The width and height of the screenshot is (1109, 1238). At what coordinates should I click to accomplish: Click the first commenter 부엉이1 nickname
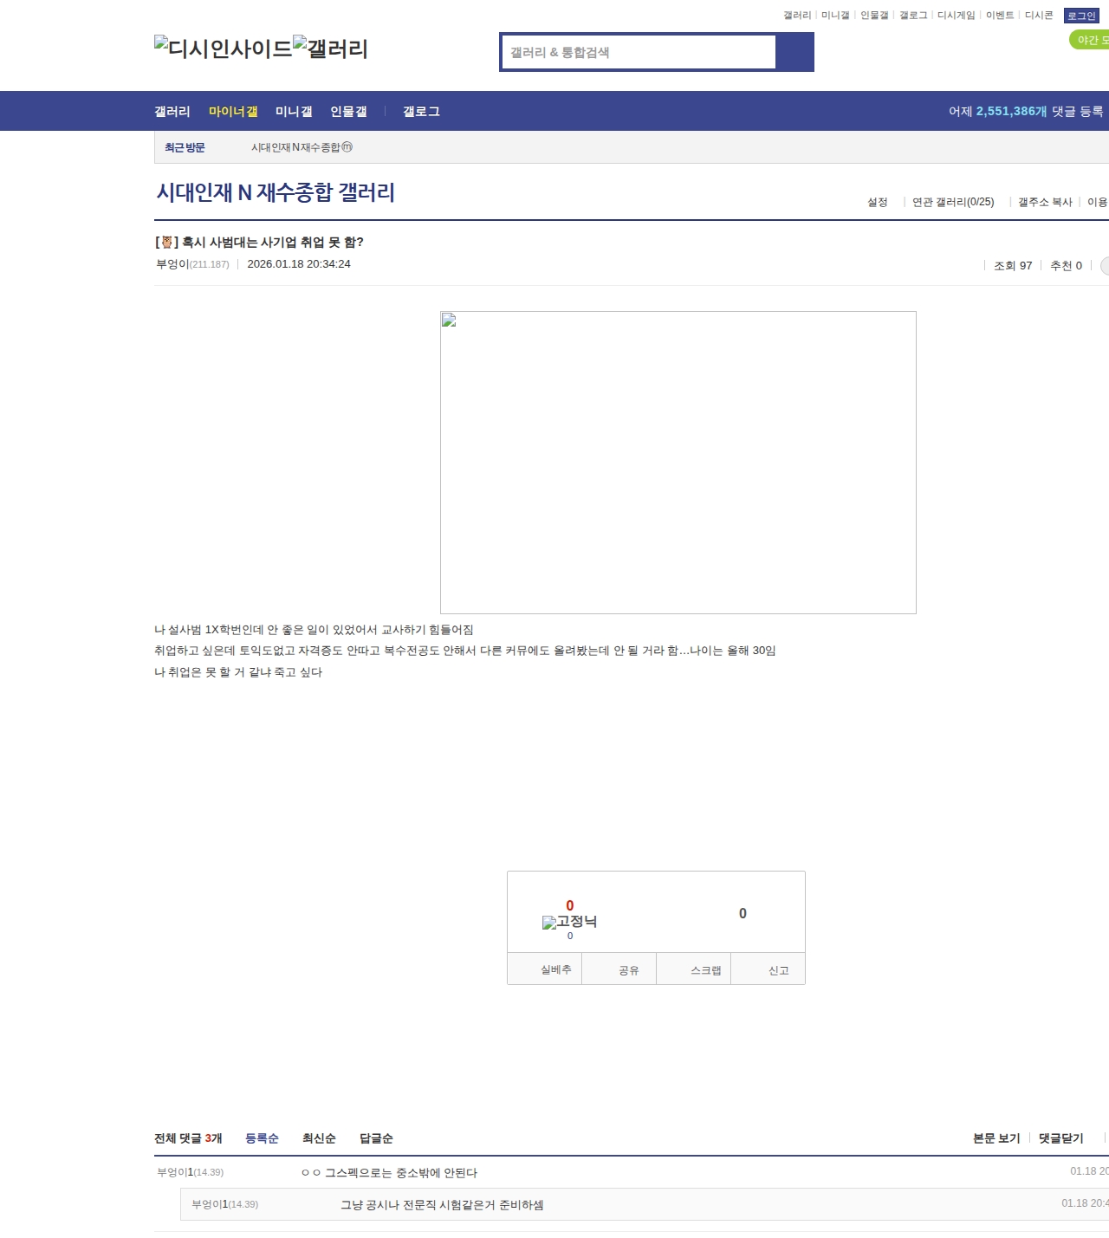pos(175,1172)
